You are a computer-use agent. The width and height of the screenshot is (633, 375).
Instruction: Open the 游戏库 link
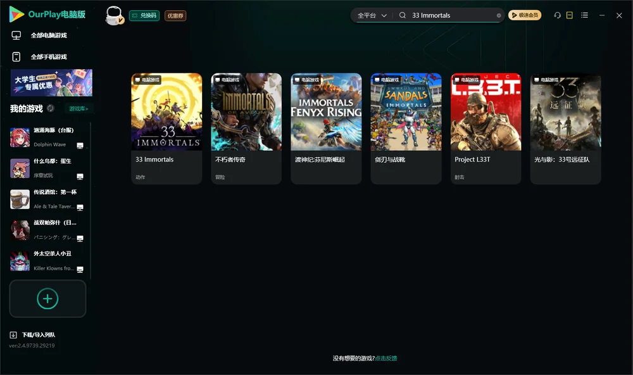[78, 109]
